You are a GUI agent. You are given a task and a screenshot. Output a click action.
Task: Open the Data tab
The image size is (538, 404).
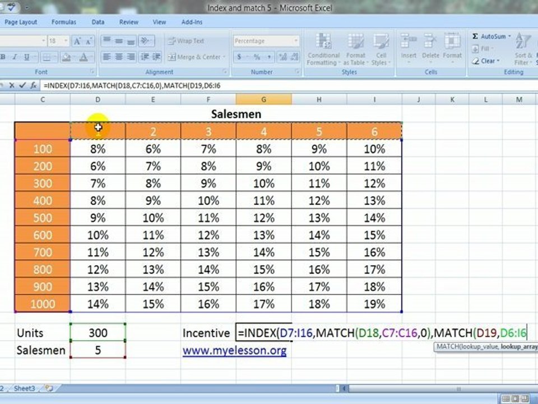pyautogui.click(x=98, y=22)
